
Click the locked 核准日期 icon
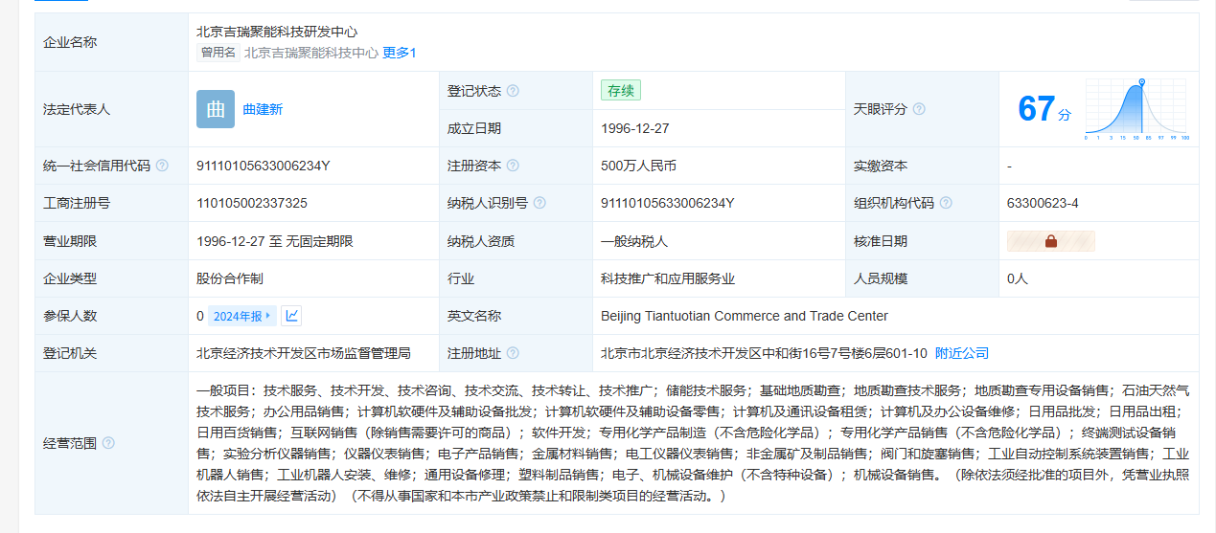1050,241
